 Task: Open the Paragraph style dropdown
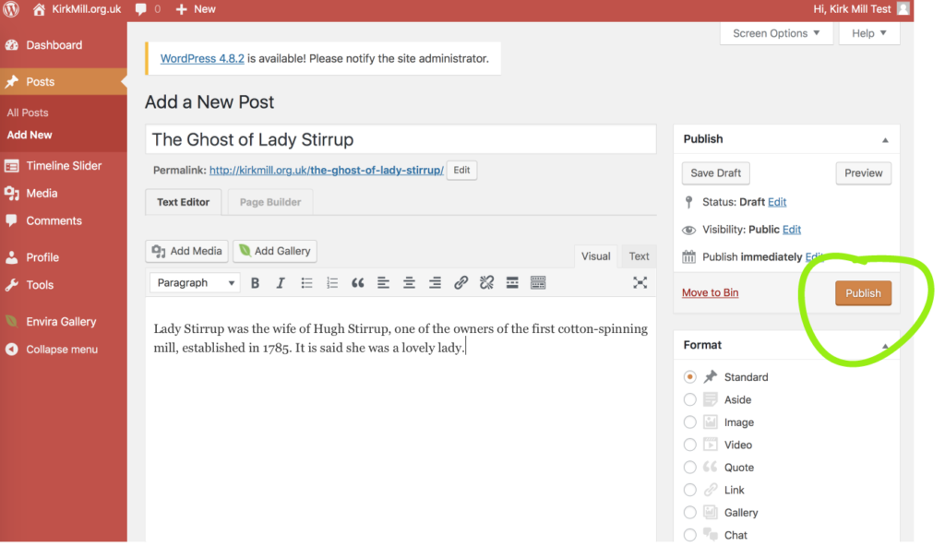[195, 283]
